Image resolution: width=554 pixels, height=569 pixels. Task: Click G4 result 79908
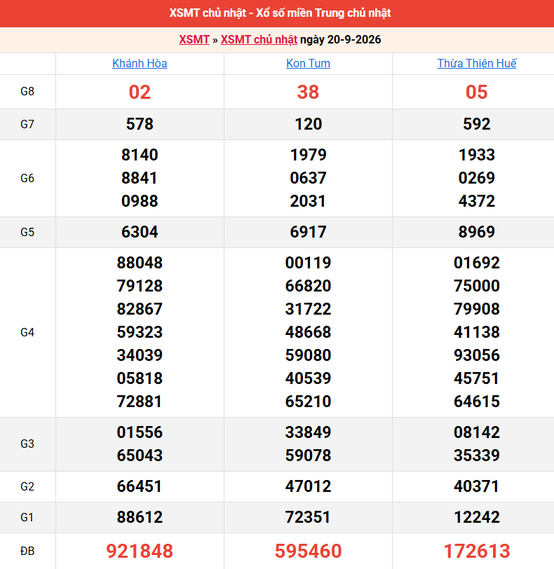477,310
